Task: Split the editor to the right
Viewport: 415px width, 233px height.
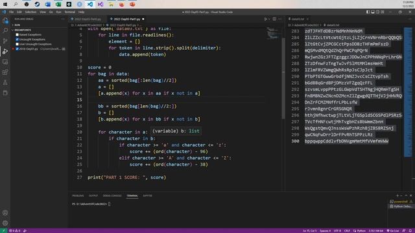Action: [x=274, y=19]
